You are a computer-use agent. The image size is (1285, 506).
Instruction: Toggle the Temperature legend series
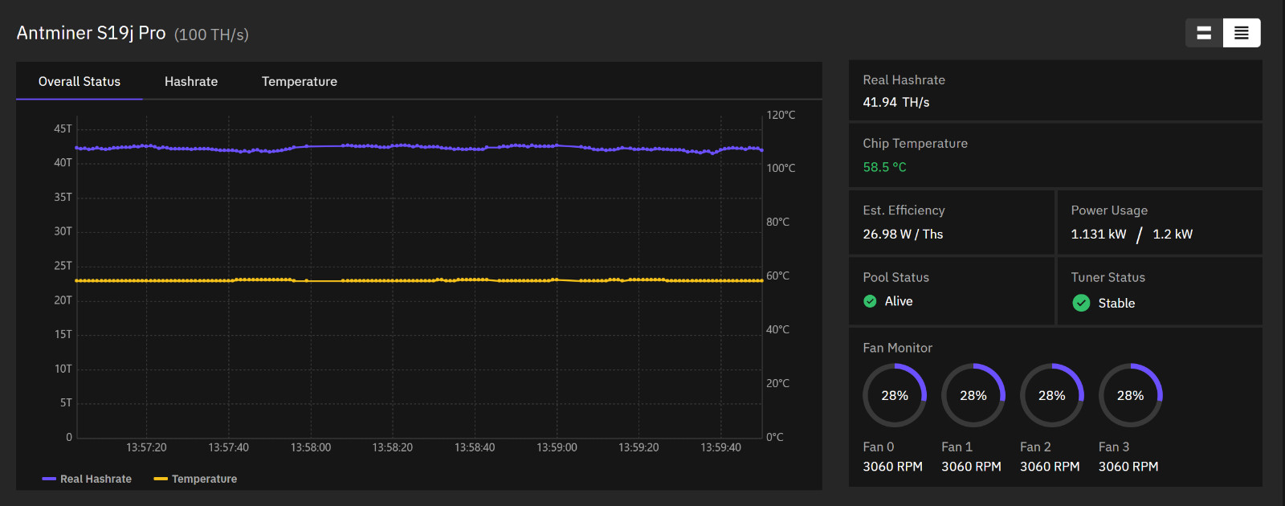click(195, 479)
